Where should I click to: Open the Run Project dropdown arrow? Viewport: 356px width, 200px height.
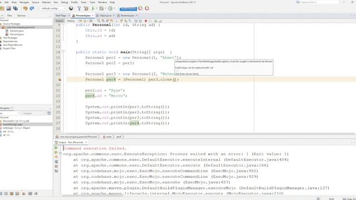tap(96, 8)
